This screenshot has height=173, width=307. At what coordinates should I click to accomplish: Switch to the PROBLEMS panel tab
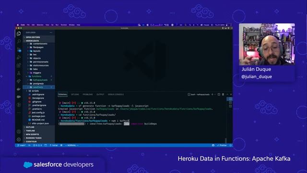click(87, 94)
